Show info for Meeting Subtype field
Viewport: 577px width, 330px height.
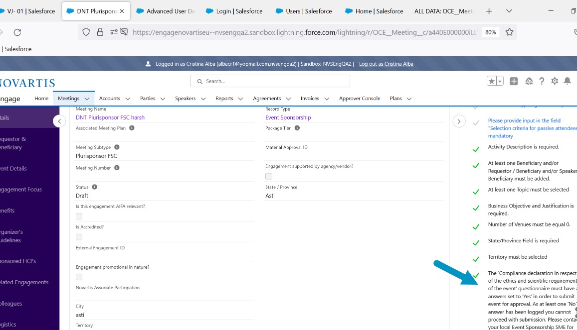pos(117,147)
